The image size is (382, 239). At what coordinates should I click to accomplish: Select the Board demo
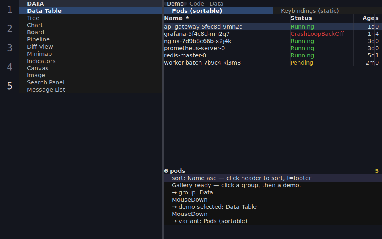[91, 32]
